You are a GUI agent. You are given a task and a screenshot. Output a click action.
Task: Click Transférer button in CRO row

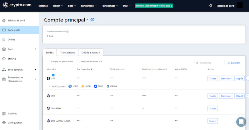click(226, 96)
